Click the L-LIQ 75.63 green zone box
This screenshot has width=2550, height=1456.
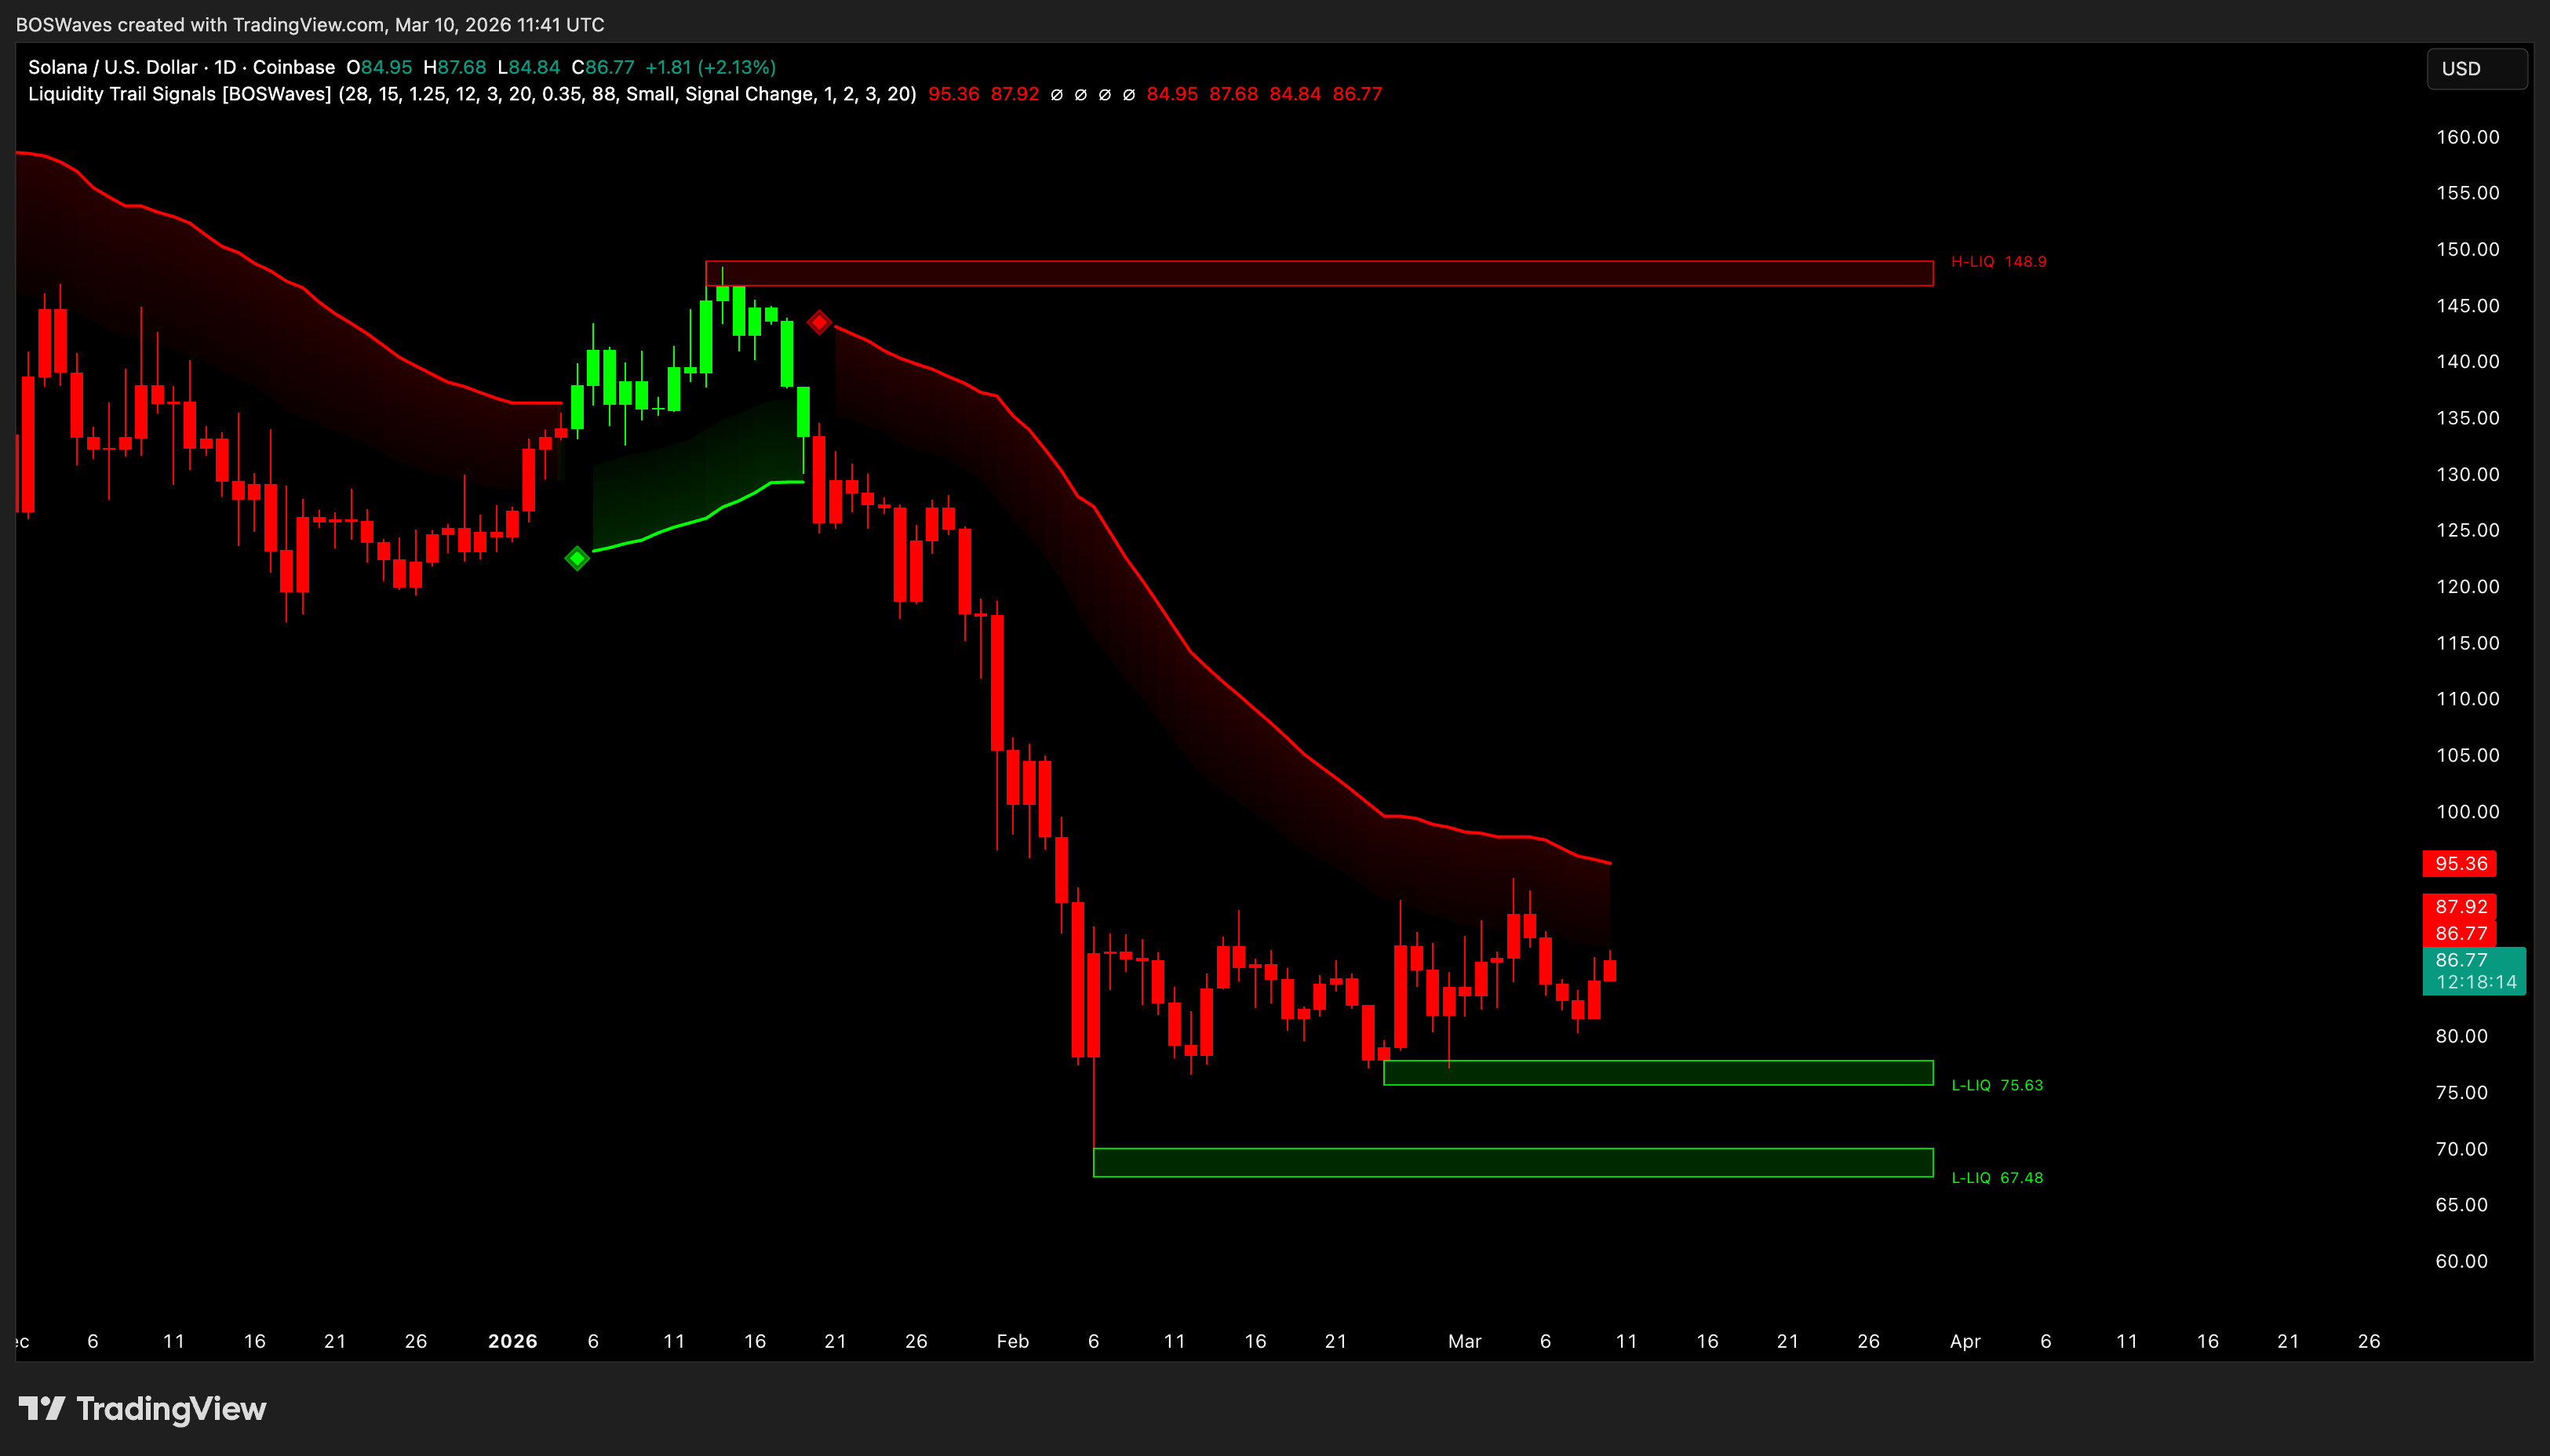[1658, 1073]
